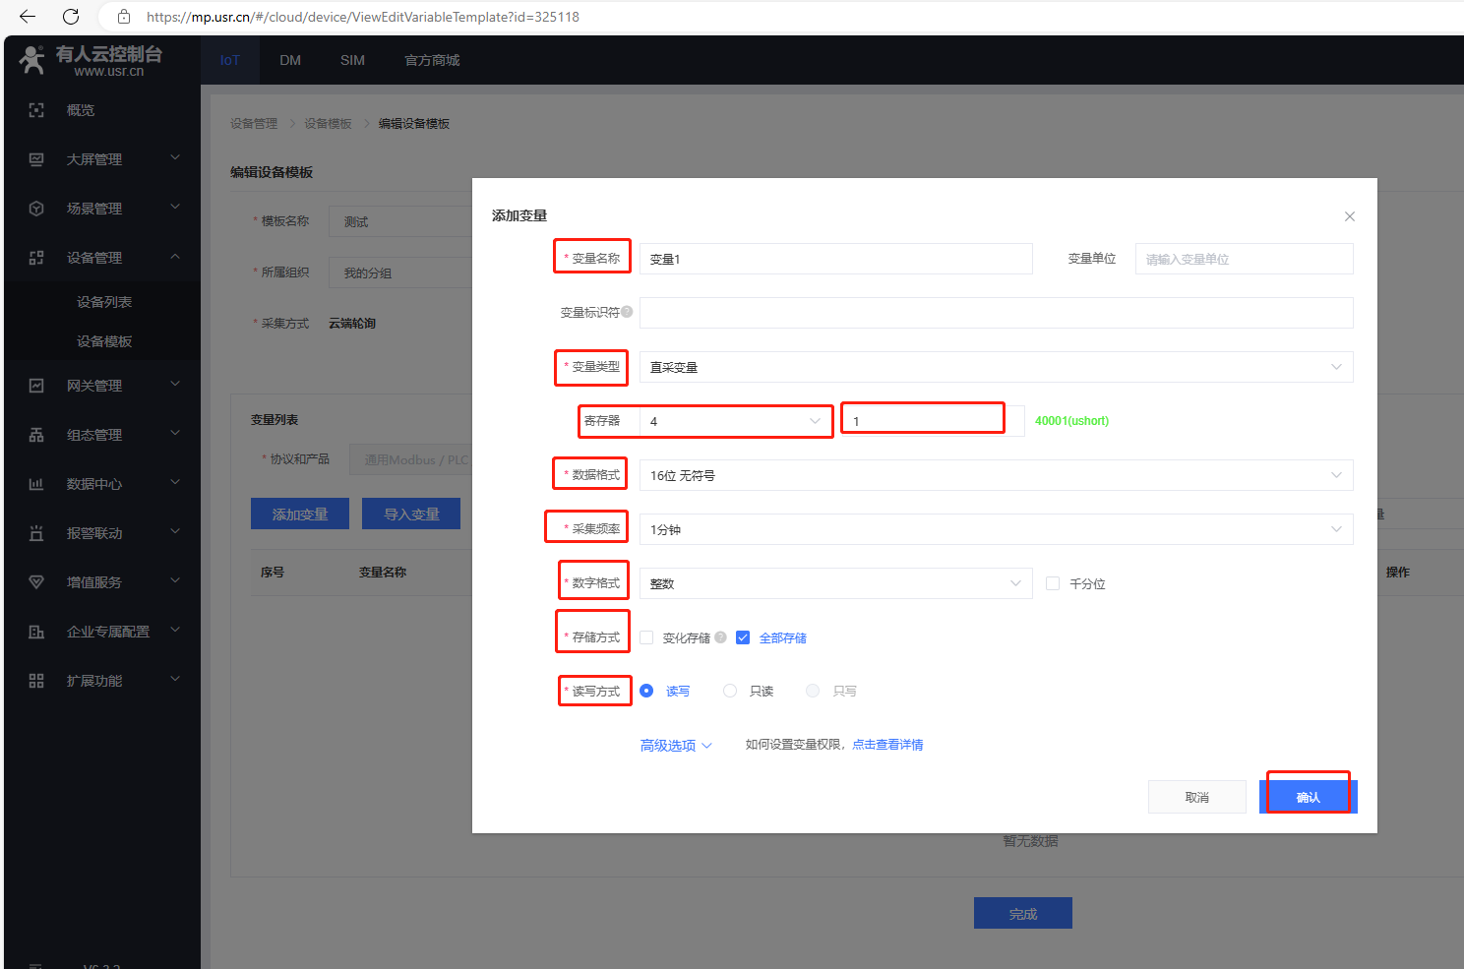Open the 数据格式 dropdown
1464x969 pixels.
pos(996,475)
